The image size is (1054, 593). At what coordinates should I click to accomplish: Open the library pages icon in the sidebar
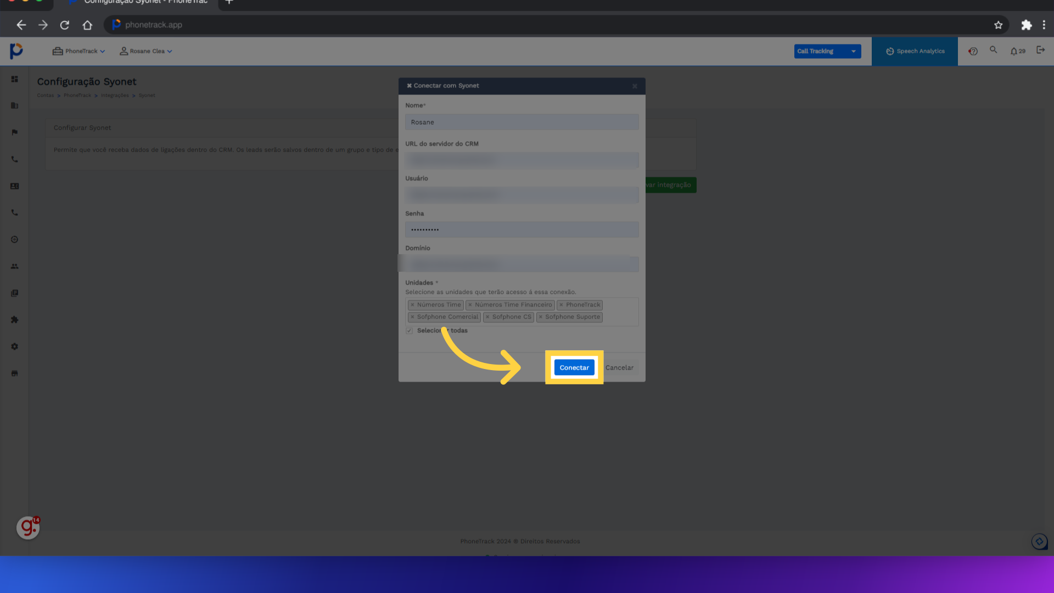pos(15,293)
